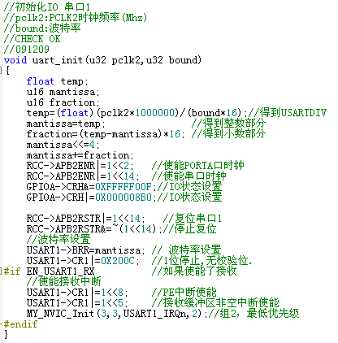Click the u16 fraction declaration line
This screenshot has width=338, height=343.
pyautogui.click(x=63, y=102)
